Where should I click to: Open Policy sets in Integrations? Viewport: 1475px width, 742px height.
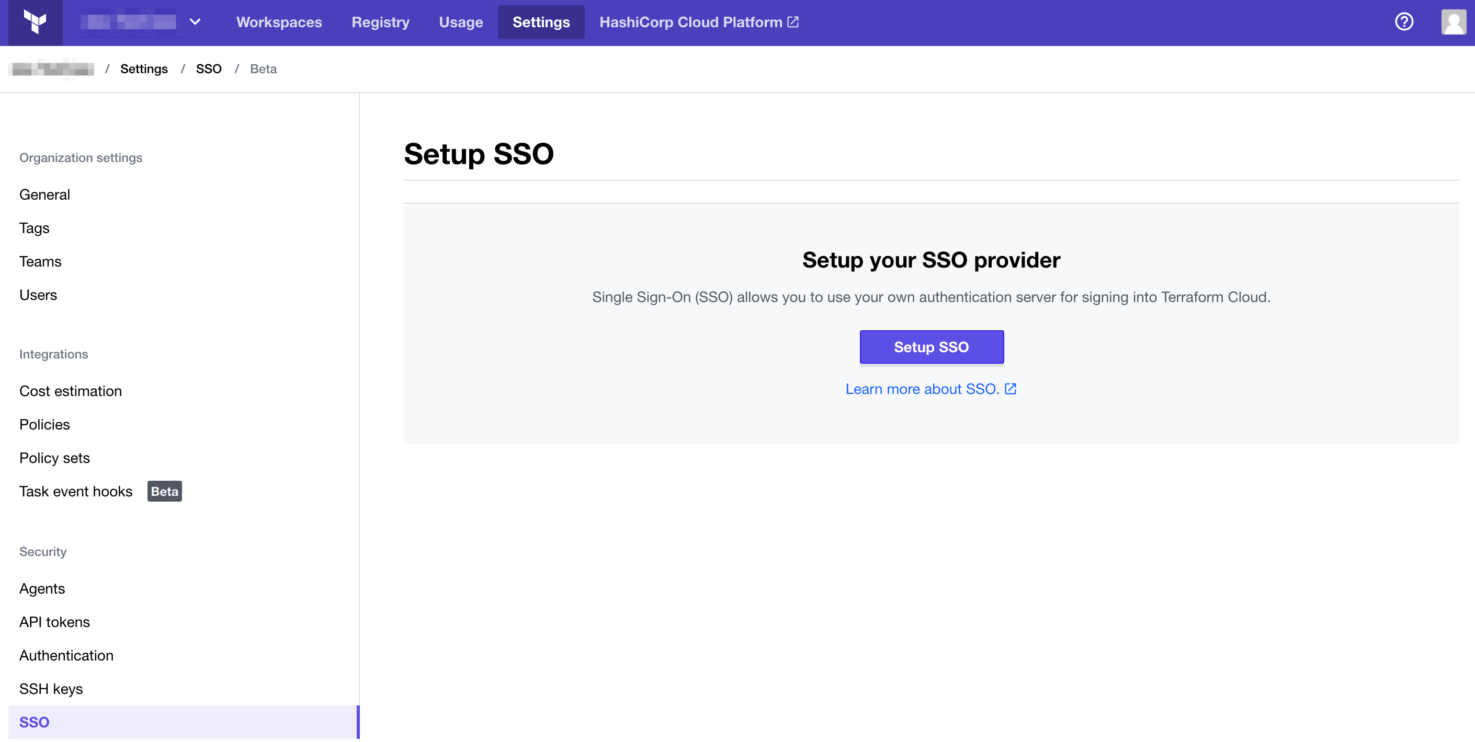54,458
